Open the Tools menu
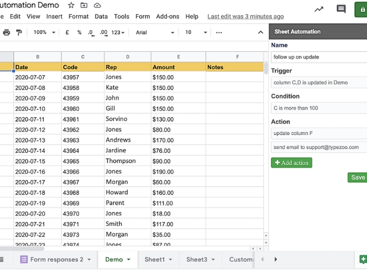Viewport: 367px width, 270px height. click(121, 16)
